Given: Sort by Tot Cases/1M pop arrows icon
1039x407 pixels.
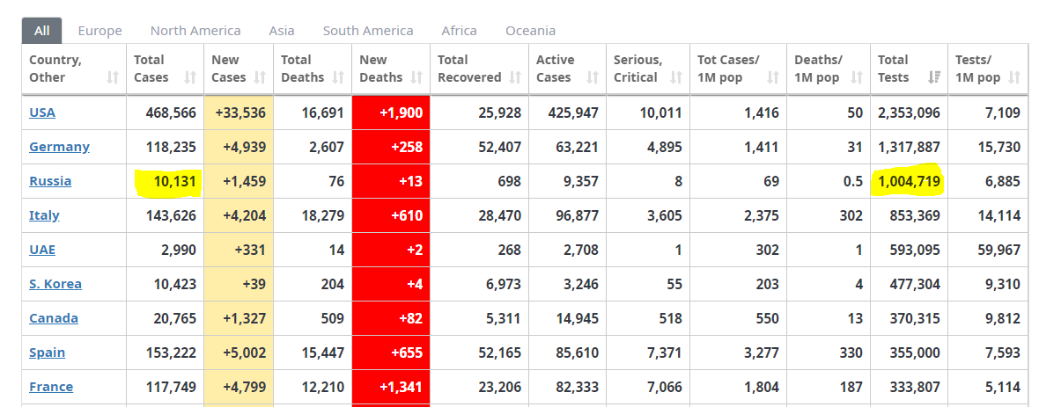Looking at the screenshot, I should pos(772,77).
